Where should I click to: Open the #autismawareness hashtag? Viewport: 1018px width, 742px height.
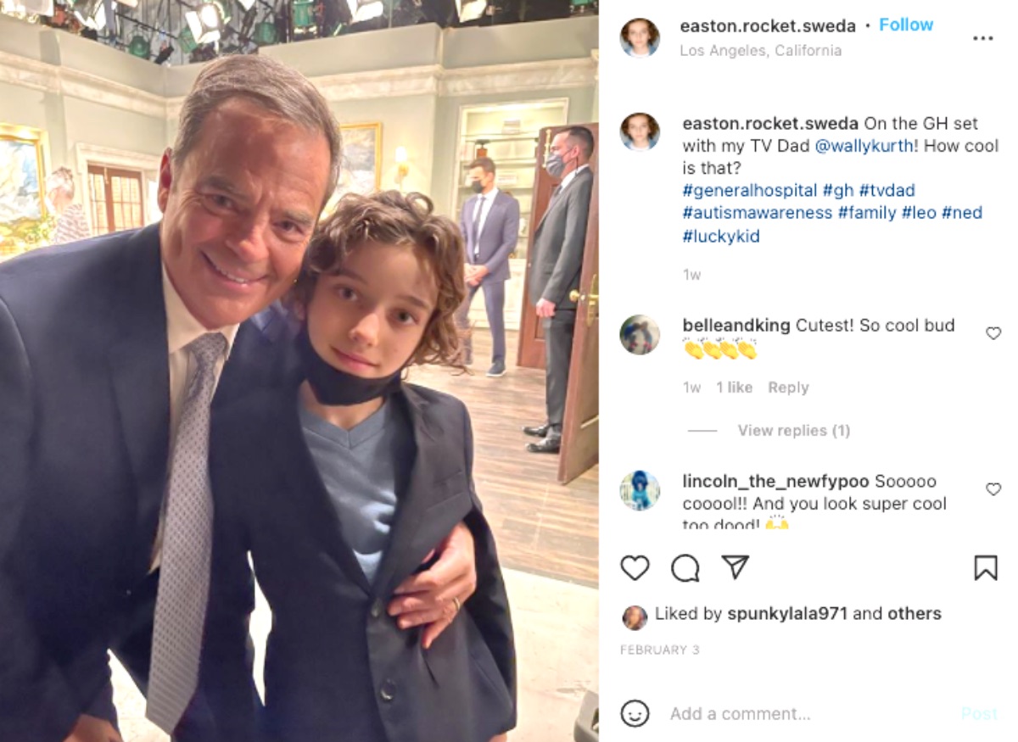coord(758,213)
